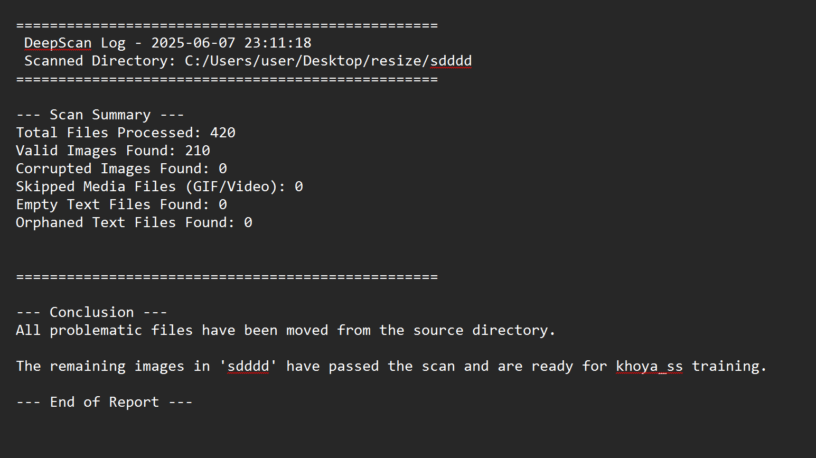Viewport: 816px width, 458px height.
Task: Click the 'Total Files Processed' text
Action: click(x=108, y=133)
